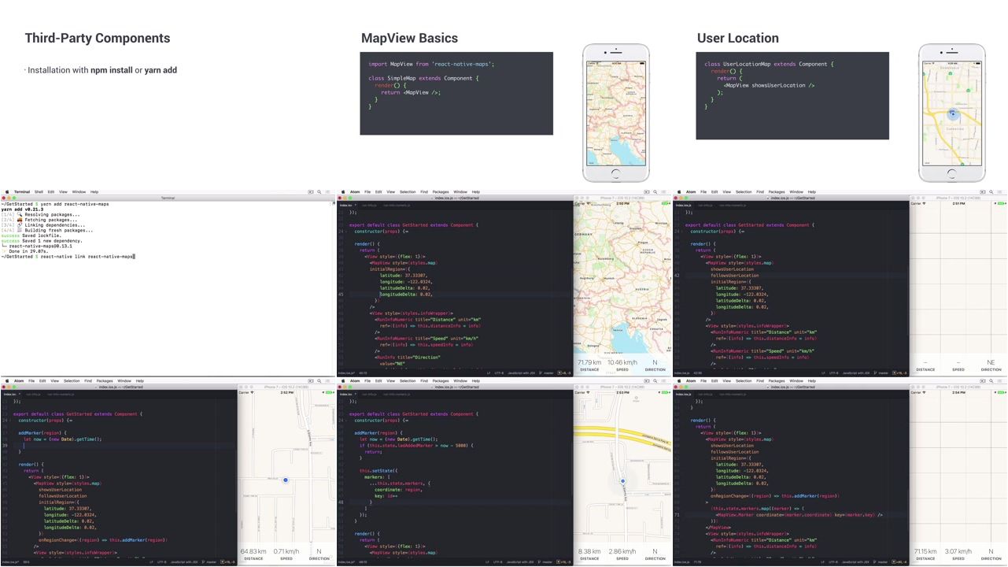Open the View menu in the 2:54 PM Atom frame
This screenshot has width=1008, height=567.
click(729, 381)
